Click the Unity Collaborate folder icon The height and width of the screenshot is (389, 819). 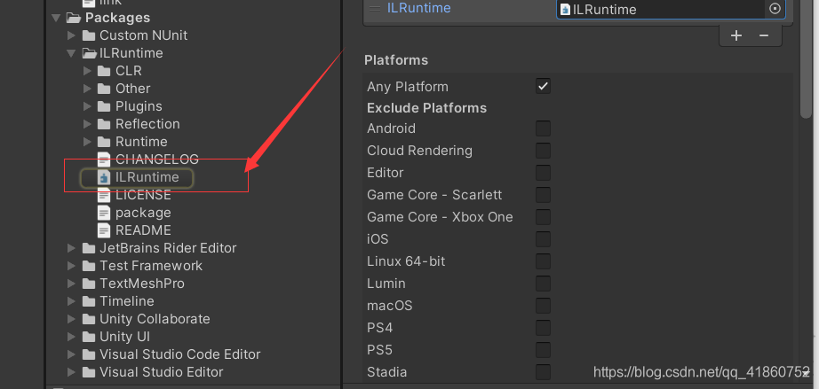click(89, 319)
